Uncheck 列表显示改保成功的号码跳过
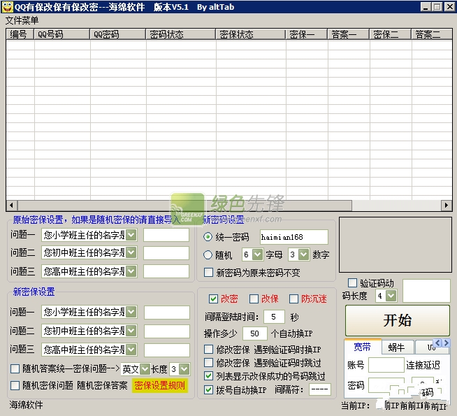 208,376
